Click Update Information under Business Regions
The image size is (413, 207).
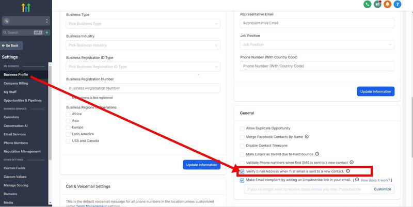point(201,165)
